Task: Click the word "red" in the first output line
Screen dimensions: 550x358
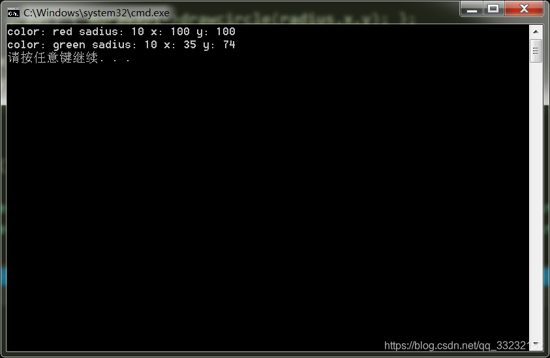Action: click(x=63, y=31)
